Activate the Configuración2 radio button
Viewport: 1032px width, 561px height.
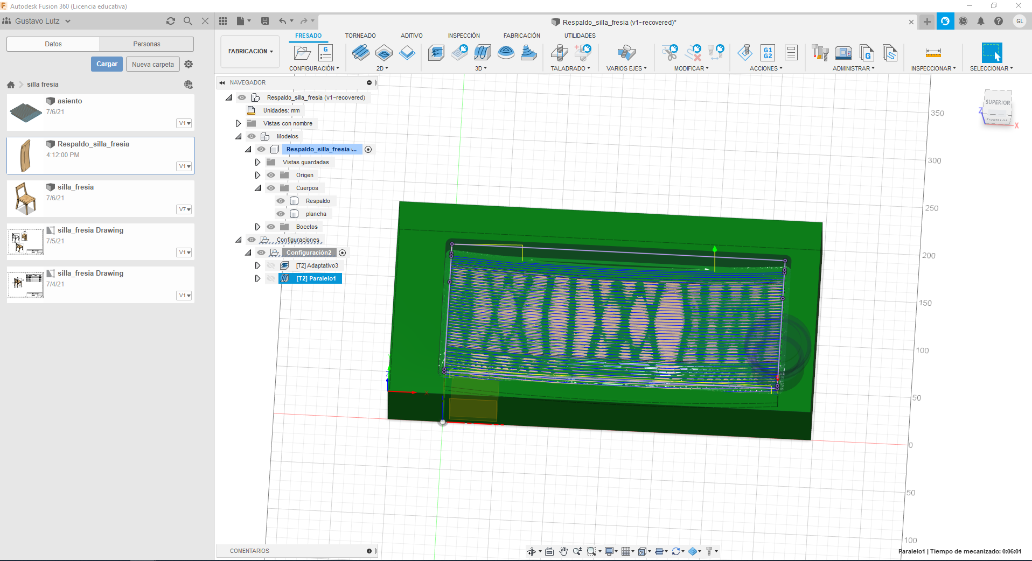point(342,253)
